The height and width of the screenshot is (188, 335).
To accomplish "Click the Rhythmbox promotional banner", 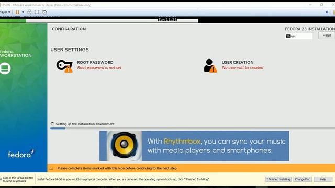I will [194, 146].
